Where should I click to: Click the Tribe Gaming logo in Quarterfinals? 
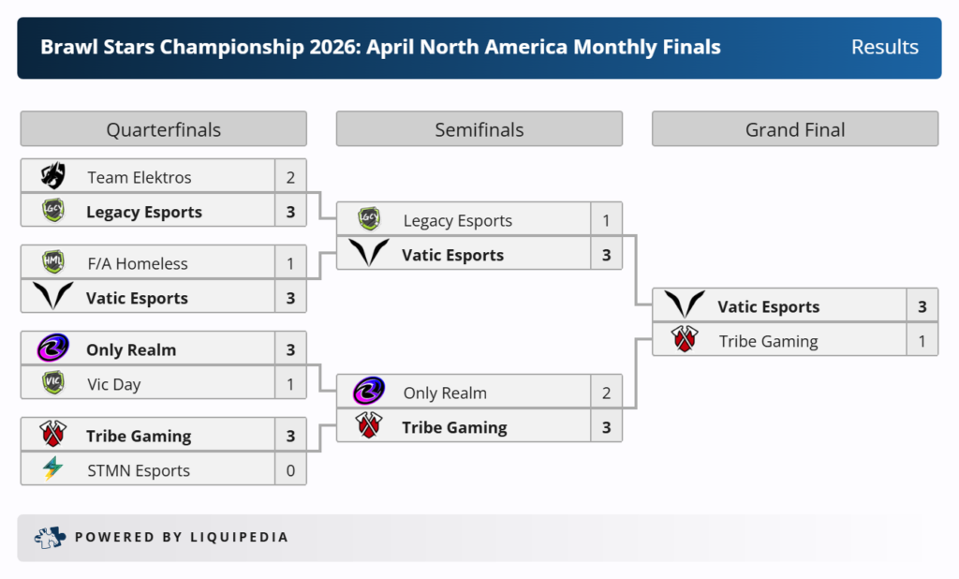pos(53,435)
